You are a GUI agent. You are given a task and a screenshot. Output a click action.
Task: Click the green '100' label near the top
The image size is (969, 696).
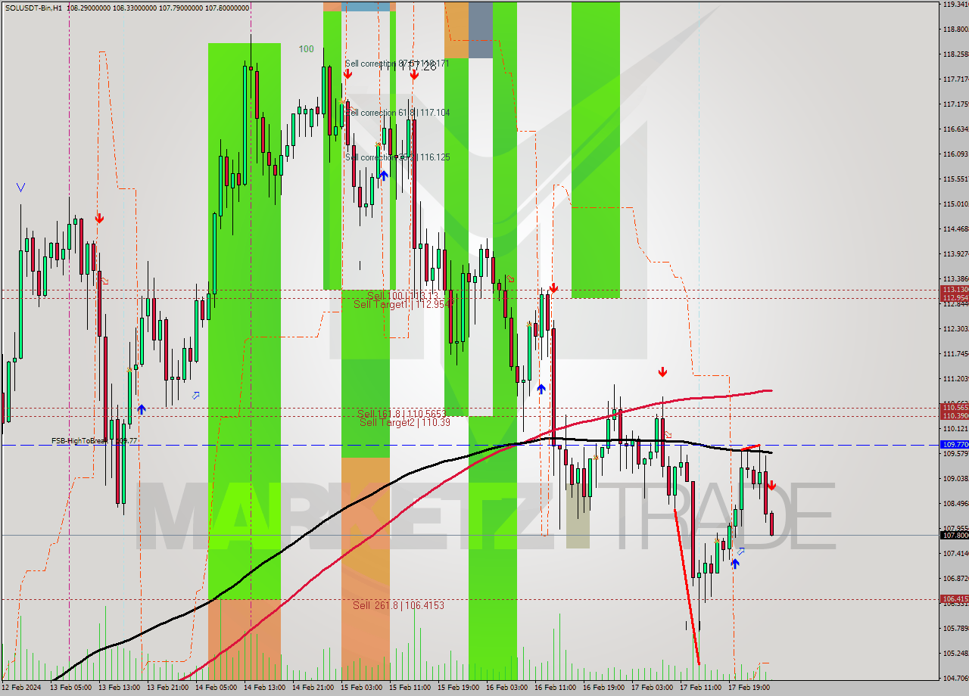click(x=306, y=49)
